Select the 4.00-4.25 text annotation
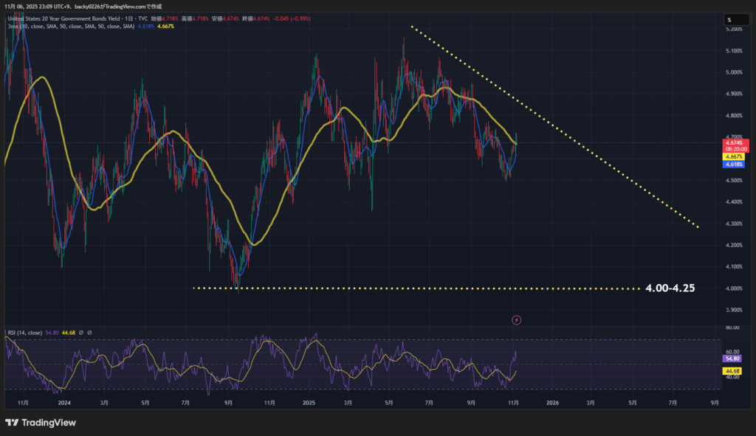756x436 pixels. [x=670, y=288]
